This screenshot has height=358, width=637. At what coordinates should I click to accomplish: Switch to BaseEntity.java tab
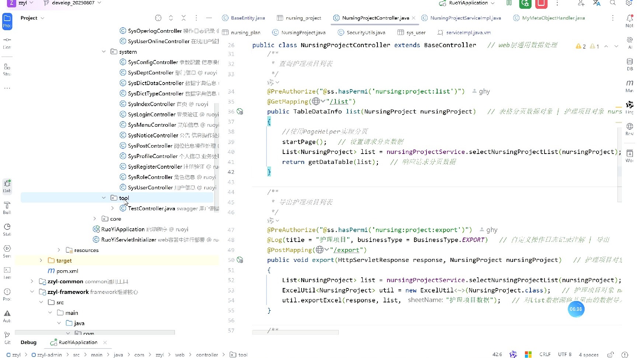click(x=244, y=18)
